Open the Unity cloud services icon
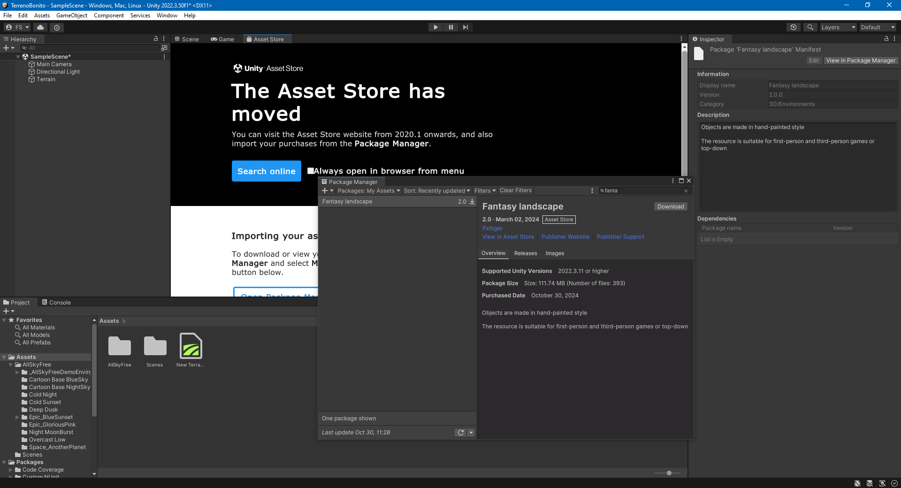901x488 pixels. [40, 27]
